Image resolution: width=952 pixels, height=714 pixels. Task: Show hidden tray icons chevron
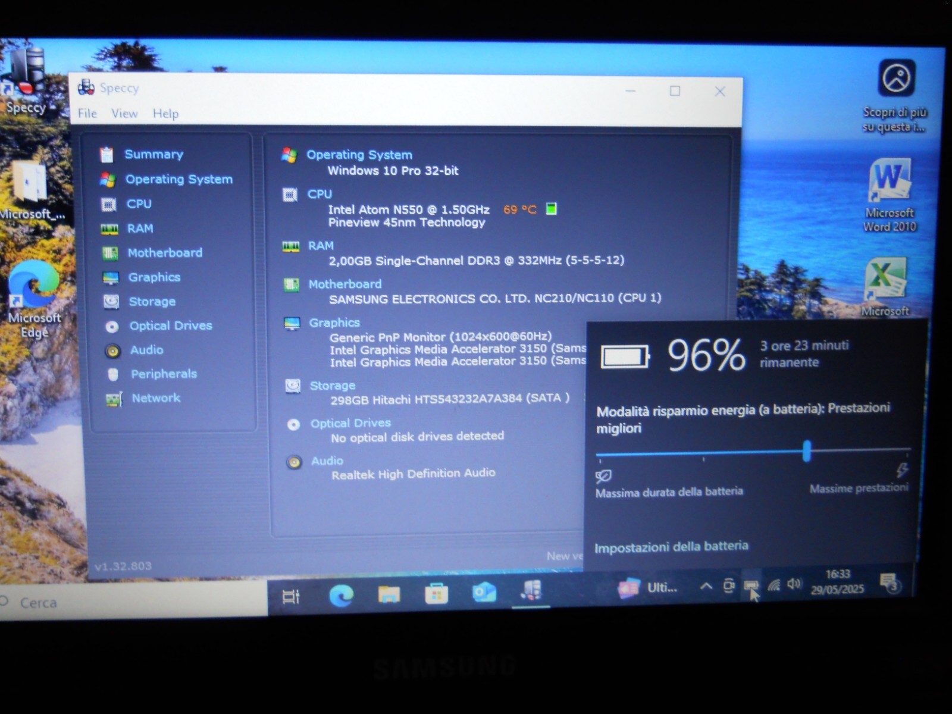click(x=706, y=586)
